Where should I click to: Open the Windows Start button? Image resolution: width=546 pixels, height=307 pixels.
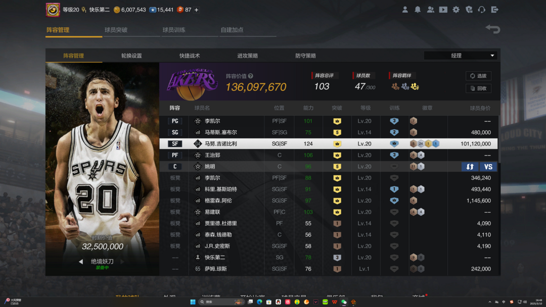(x=193, y=302)
